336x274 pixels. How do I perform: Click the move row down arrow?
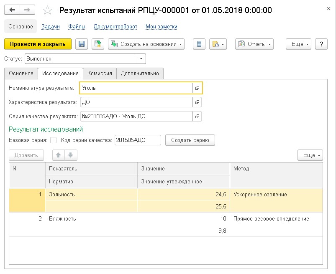tap(70, 155)
